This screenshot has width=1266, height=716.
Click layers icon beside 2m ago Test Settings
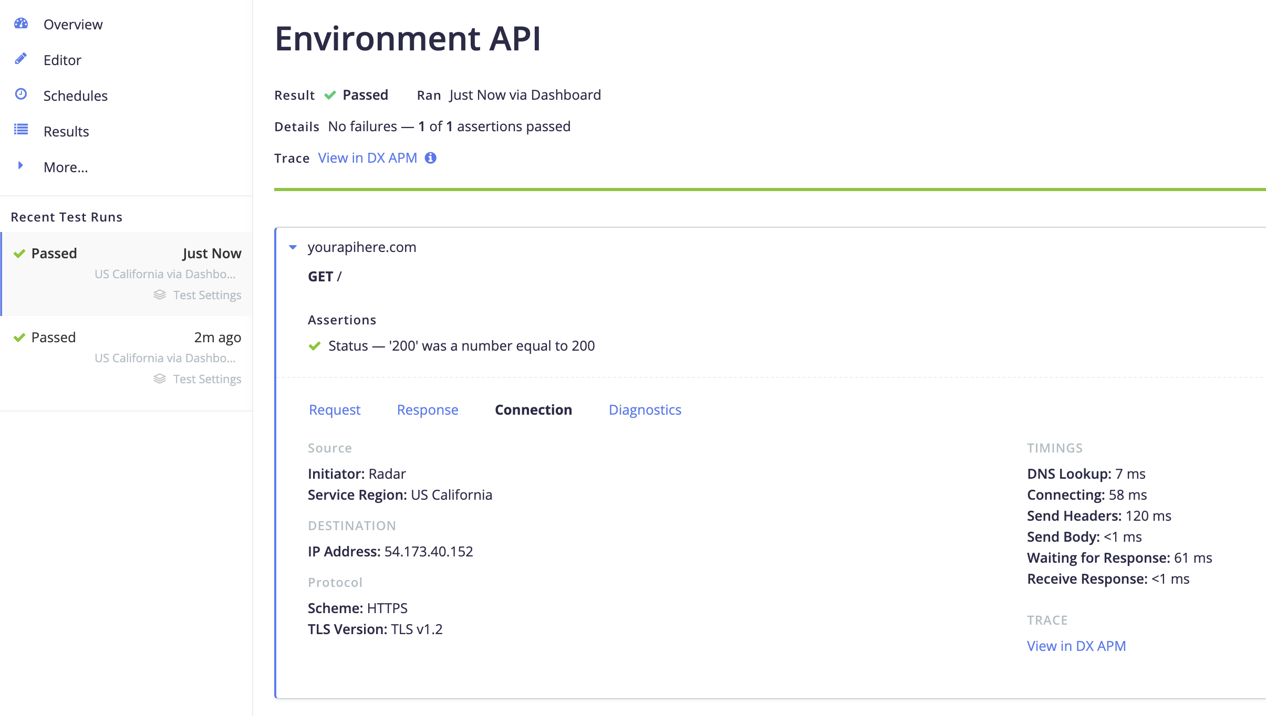160,378
